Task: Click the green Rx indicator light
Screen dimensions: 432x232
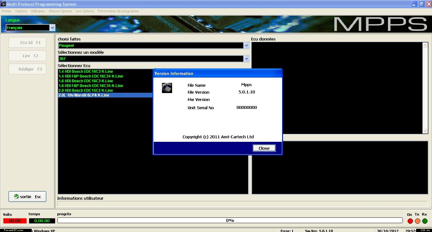Action: pyautogui.click(x=425, y=221)
